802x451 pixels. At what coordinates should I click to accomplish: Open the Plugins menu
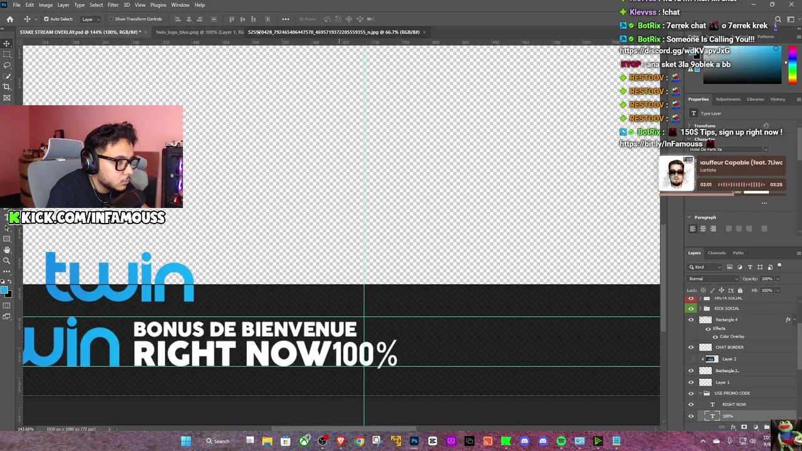point(158,5)
